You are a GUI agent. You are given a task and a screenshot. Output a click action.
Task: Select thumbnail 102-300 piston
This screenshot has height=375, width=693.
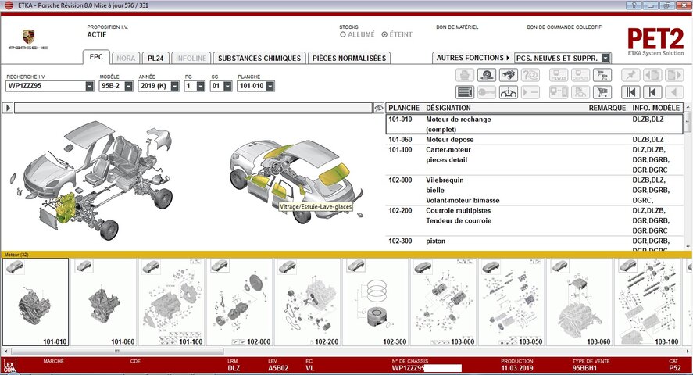click(376, 302)
